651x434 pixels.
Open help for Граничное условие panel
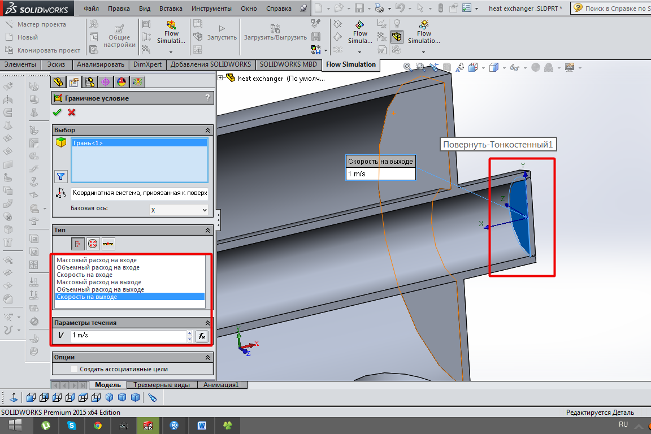pyautogui.click(x=207, y=98)
